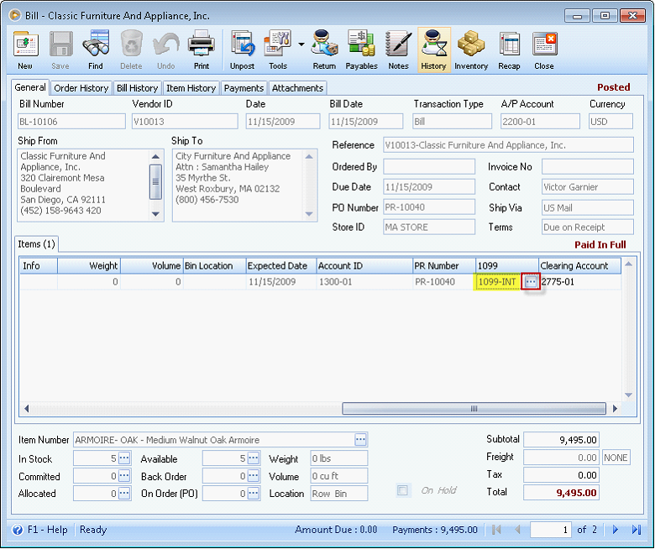Open the Notes notepad icon
The image size is (655, 549).
click(x=398, y=50)
